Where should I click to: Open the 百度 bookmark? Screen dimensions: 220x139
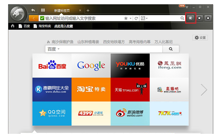coord(24,26)
